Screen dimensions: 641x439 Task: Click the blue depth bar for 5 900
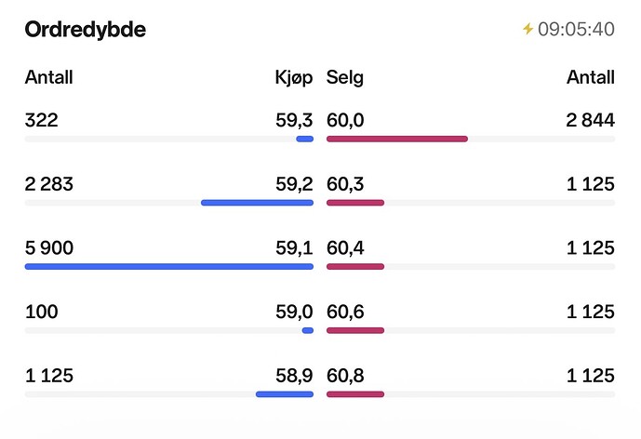point(168,267)
